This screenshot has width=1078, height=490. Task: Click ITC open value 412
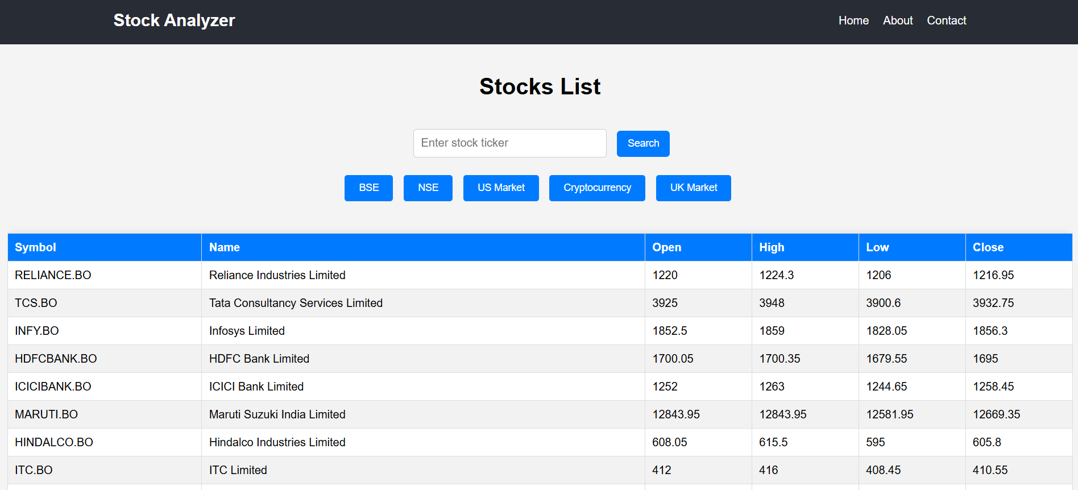click(662, 470)
